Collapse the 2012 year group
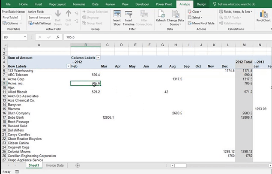272x174 pixels. click(73, 62)
